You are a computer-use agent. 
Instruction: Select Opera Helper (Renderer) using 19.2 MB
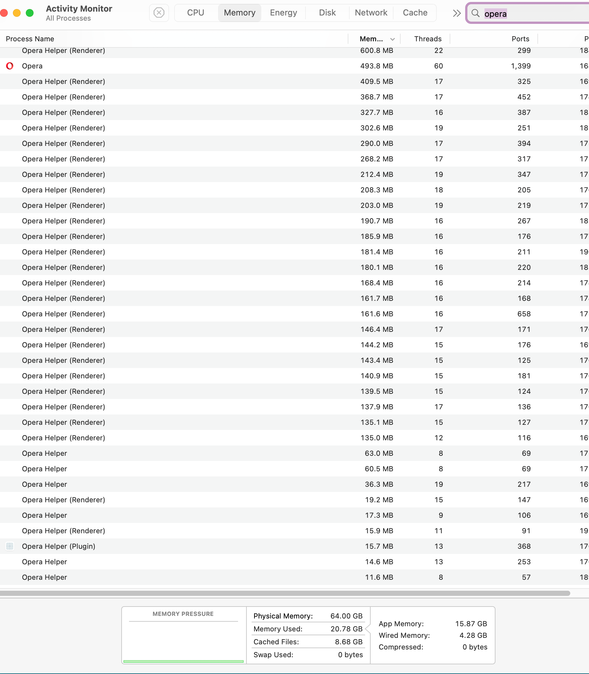[x=294, y=500]
